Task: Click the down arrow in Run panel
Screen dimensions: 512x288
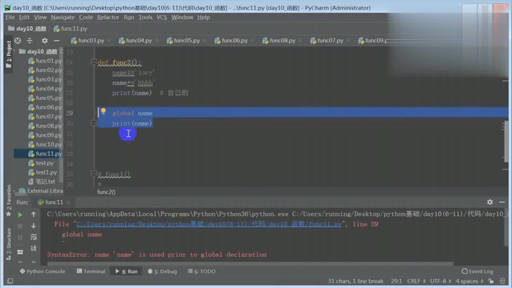Action: pyautogui.click(x=34, y=226)
